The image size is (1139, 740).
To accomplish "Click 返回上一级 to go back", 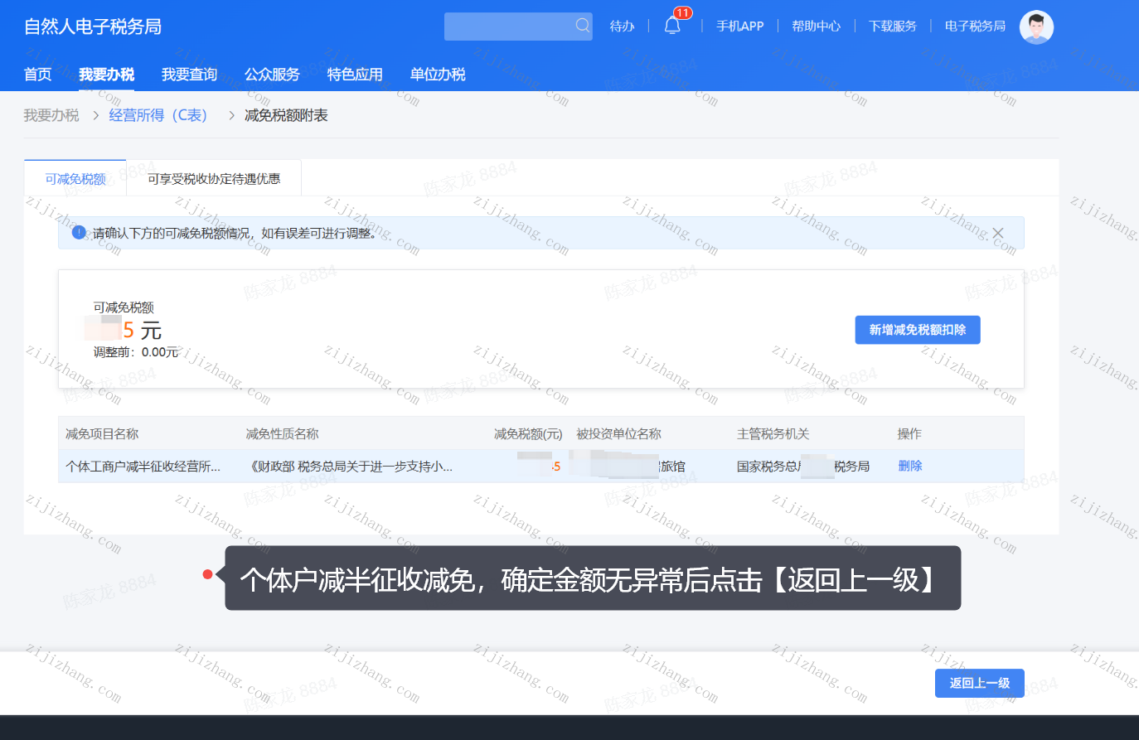I will pos(979,683).
